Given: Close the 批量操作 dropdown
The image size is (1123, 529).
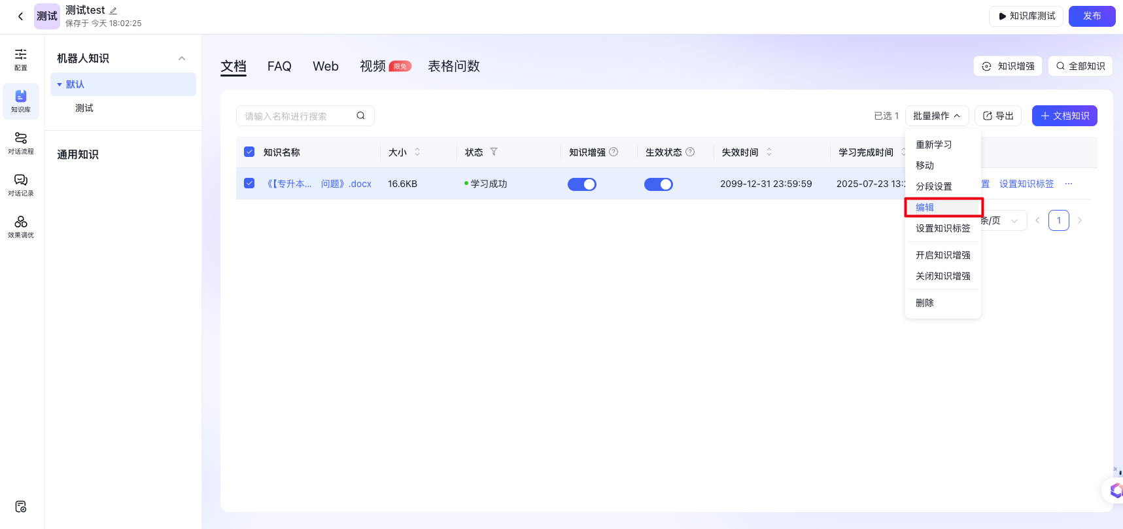Looking at the screenshot, I should click(x=937, y=116).
